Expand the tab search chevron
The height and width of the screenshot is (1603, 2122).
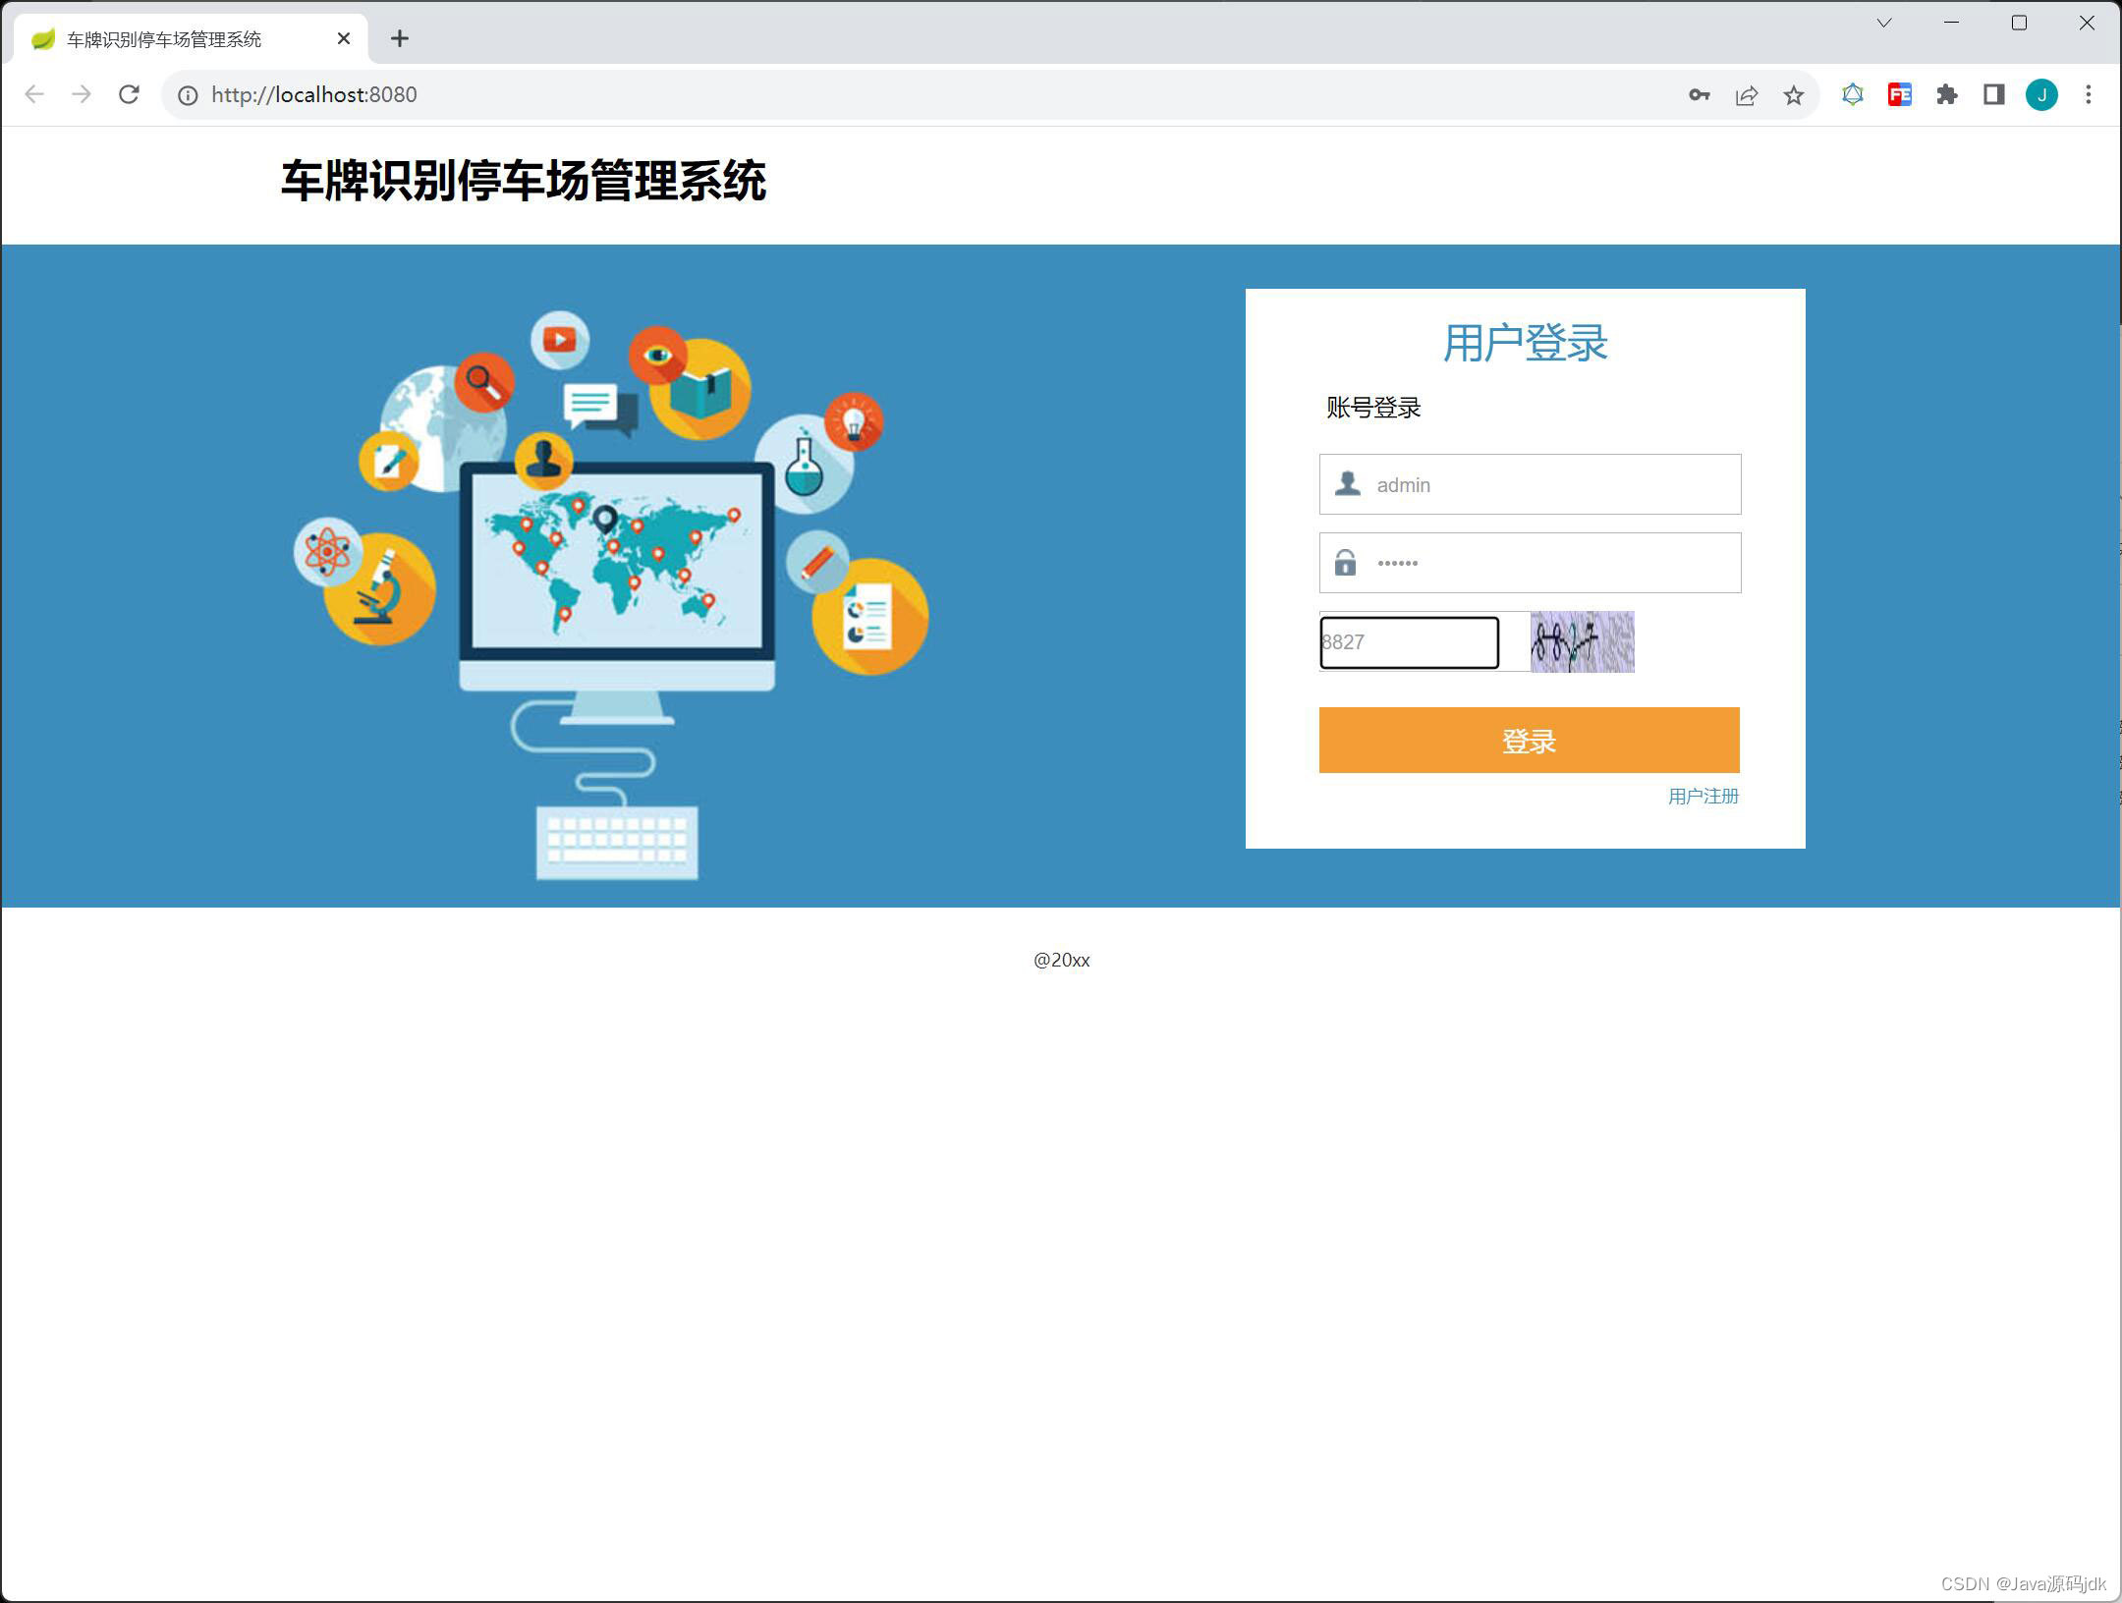point(1883,24)
